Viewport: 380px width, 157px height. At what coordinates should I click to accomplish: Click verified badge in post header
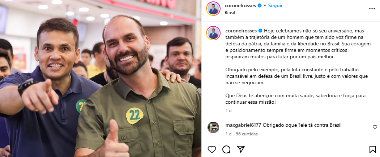point(260,5)
